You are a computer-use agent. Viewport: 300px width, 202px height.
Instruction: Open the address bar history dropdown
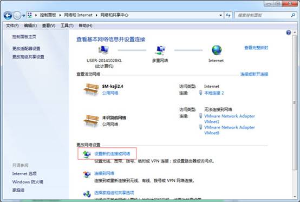[220, 15]
